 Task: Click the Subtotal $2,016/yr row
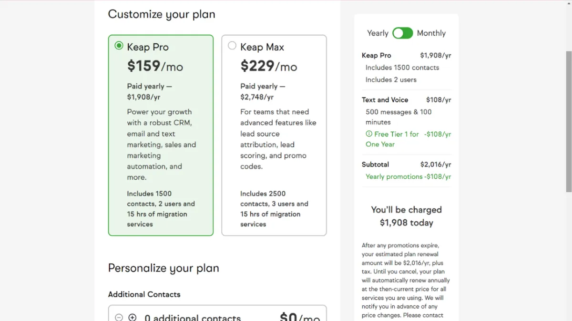point(406,165)
